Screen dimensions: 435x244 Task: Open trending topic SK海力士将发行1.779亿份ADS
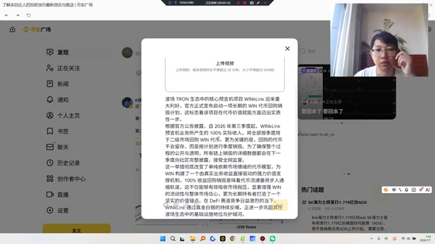click(x=337, y=202)
